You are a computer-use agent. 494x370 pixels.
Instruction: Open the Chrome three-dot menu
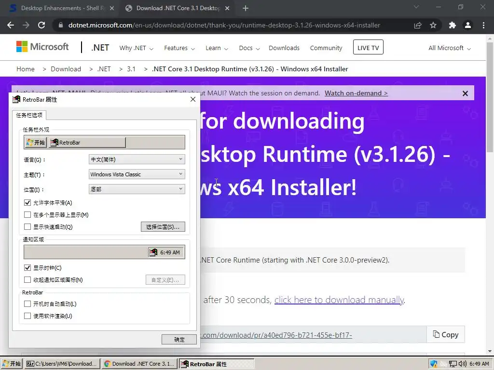483,25
